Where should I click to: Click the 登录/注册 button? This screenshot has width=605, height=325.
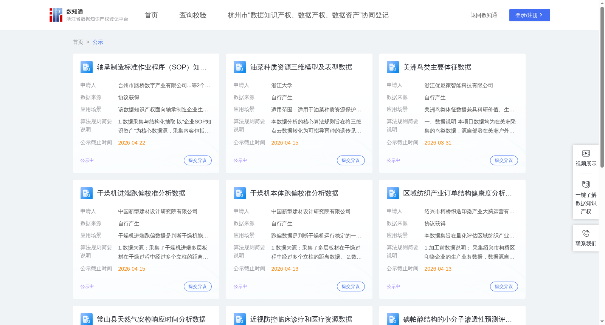click(530, 15)
